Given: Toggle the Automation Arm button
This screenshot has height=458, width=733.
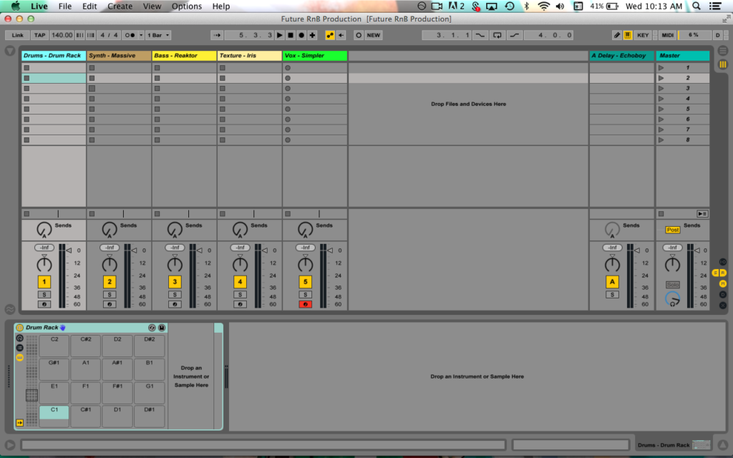Looking at the screenshot, I should 330,35.
